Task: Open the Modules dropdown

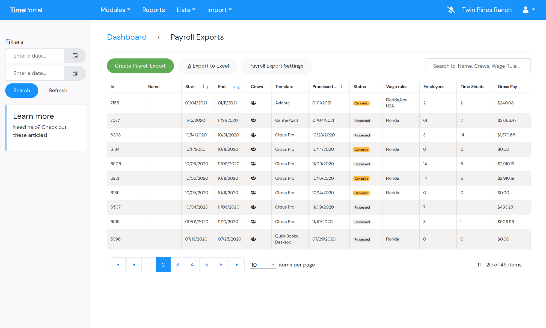Action: [115, 10]
